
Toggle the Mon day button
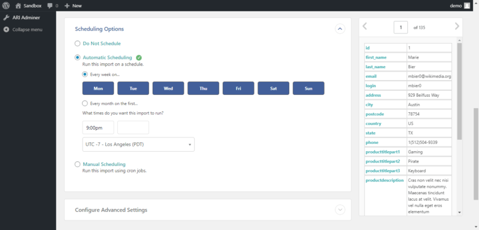click(98, 88)
